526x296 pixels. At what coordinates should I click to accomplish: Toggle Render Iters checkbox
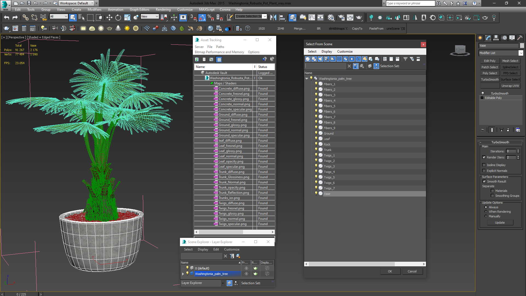(484, 157)
